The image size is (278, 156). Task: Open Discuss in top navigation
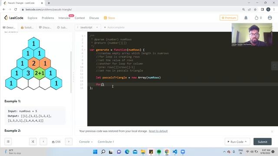click(94, 18)
